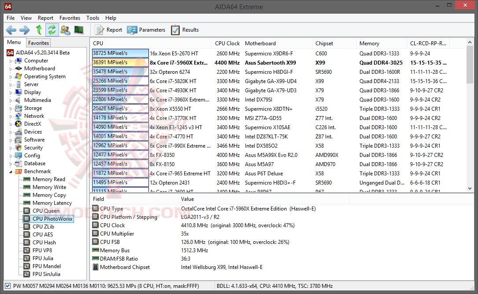Click the Memory Write benchmark icon
The height and width of the screenshot is (294, 478).
click(27, 187)
